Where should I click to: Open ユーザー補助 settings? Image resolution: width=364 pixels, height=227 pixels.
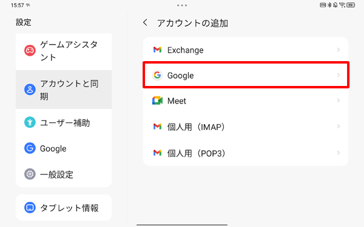click(x=64, y=122)
